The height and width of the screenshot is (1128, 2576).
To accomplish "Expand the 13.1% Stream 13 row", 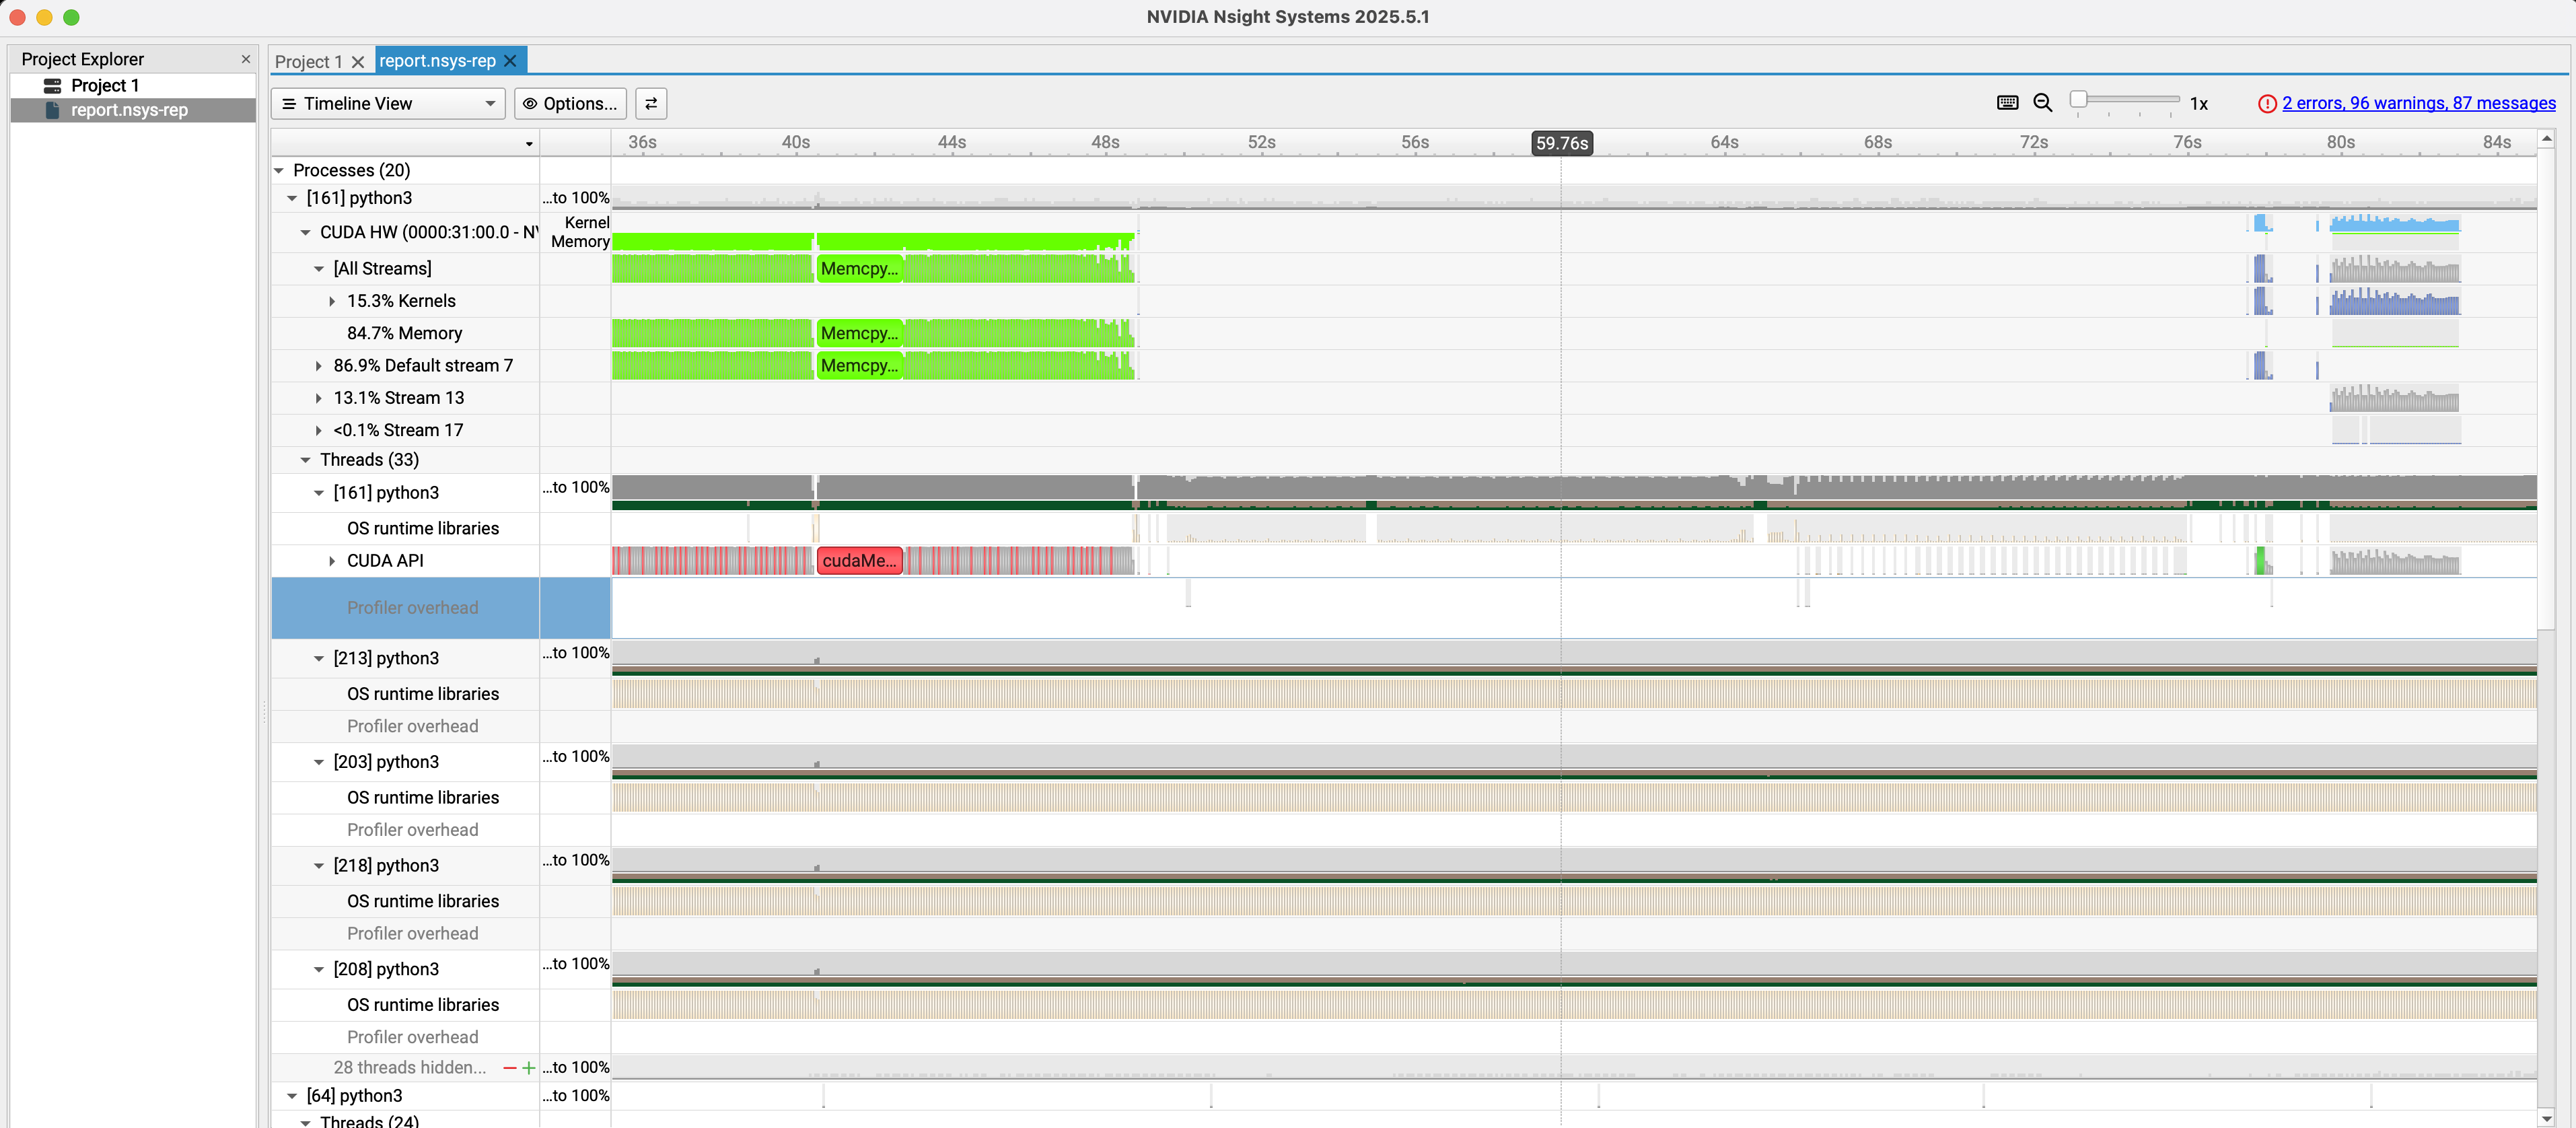I will coord(319,398).
